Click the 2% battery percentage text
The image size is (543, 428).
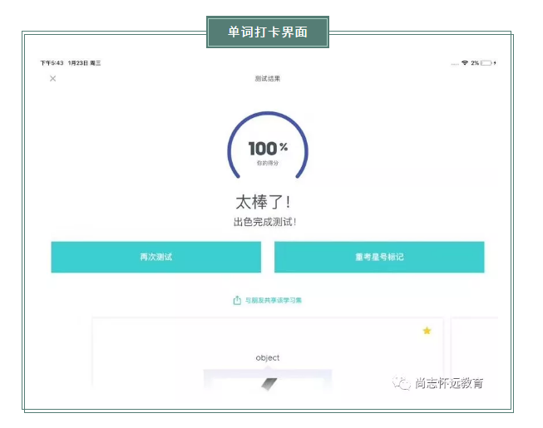[475, 63]
